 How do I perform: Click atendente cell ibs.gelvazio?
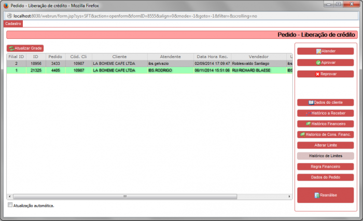171,63
